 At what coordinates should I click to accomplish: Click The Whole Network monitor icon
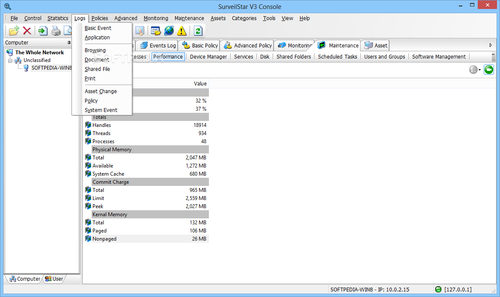[x=9, y=52]
